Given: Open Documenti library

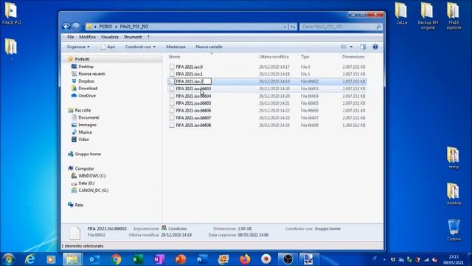Looking at the screenshot, I should pos(88,117).
